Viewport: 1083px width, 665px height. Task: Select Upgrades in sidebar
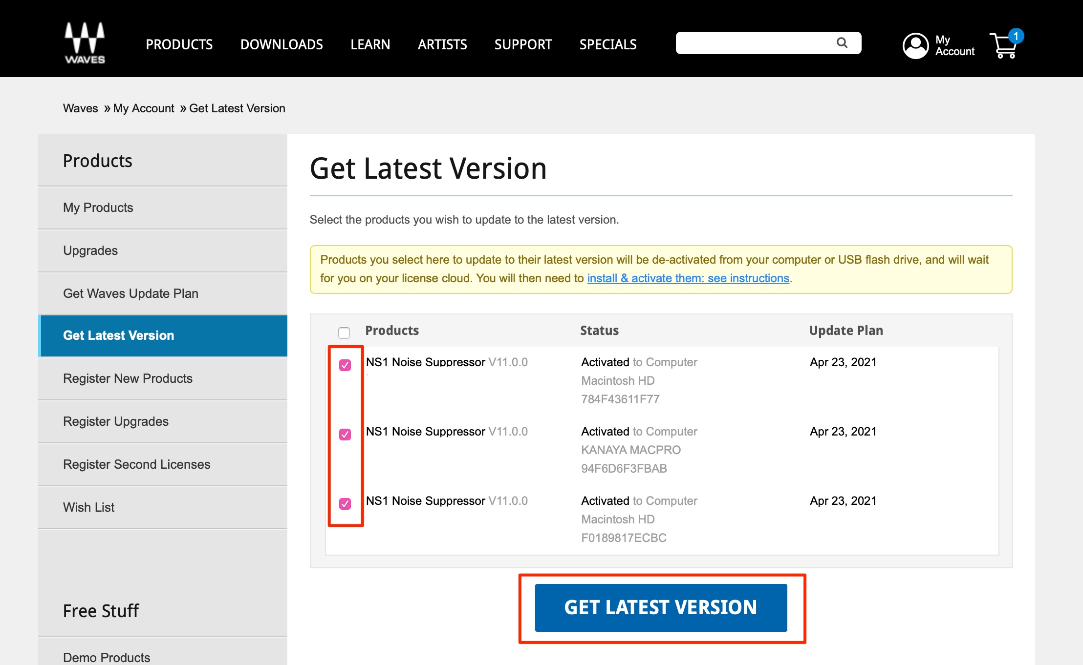(x=163, y=250)
